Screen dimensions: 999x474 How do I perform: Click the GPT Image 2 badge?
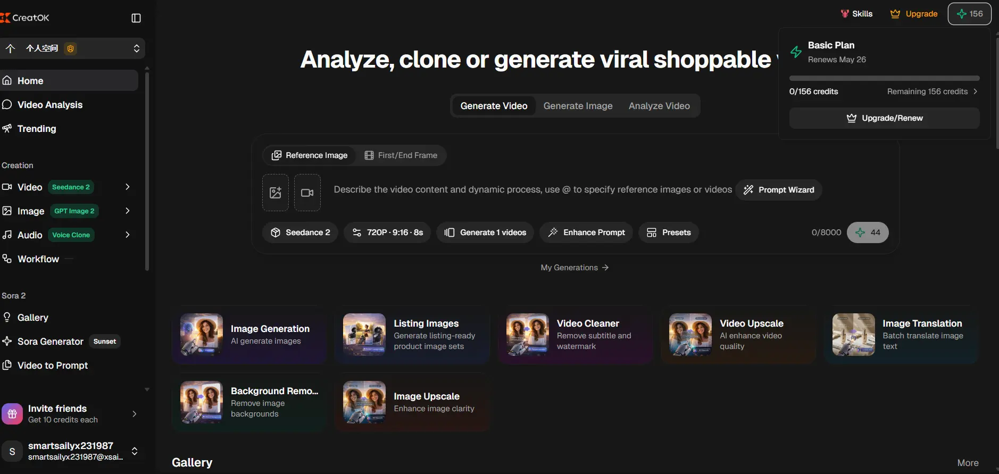pyautogui.click(x=74, y=211)
